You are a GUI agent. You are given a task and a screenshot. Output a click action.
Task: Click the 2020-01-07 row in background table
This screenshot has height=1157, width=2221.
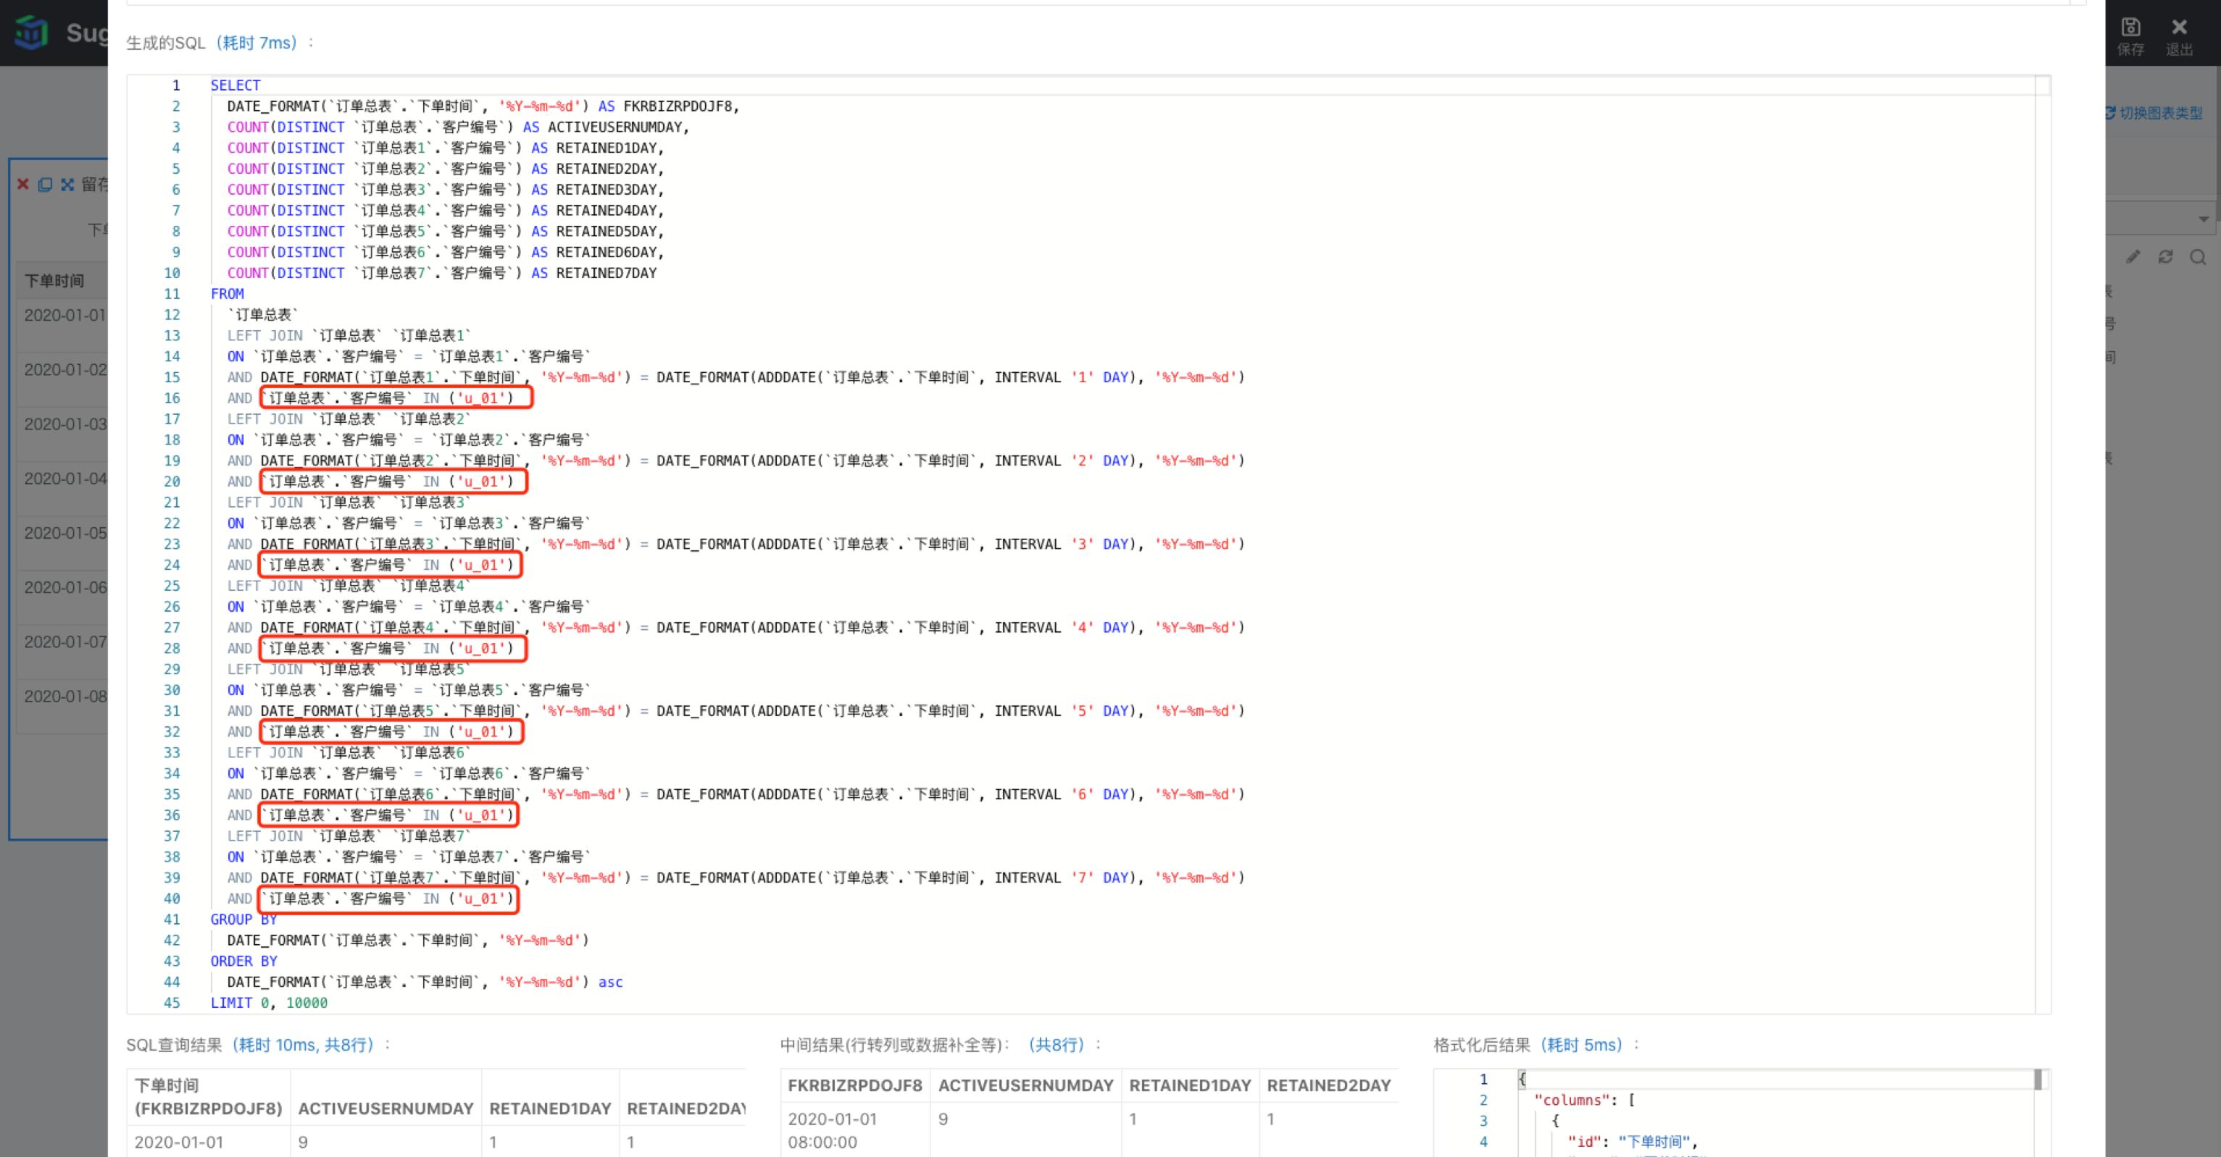click(62, 650)
